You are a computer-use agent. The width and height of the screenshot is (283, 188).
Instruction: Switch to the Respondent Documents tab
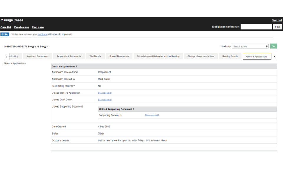click(69, 56)
